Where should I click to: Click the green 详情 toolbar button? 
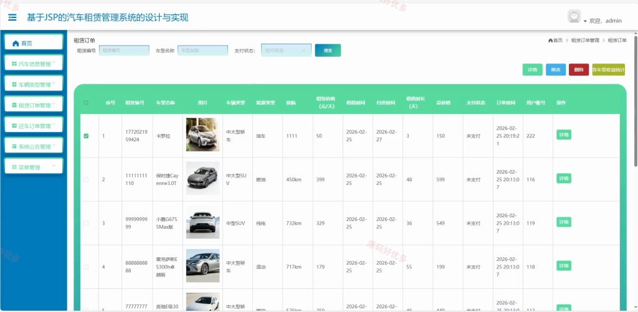[x=533, y=70]
